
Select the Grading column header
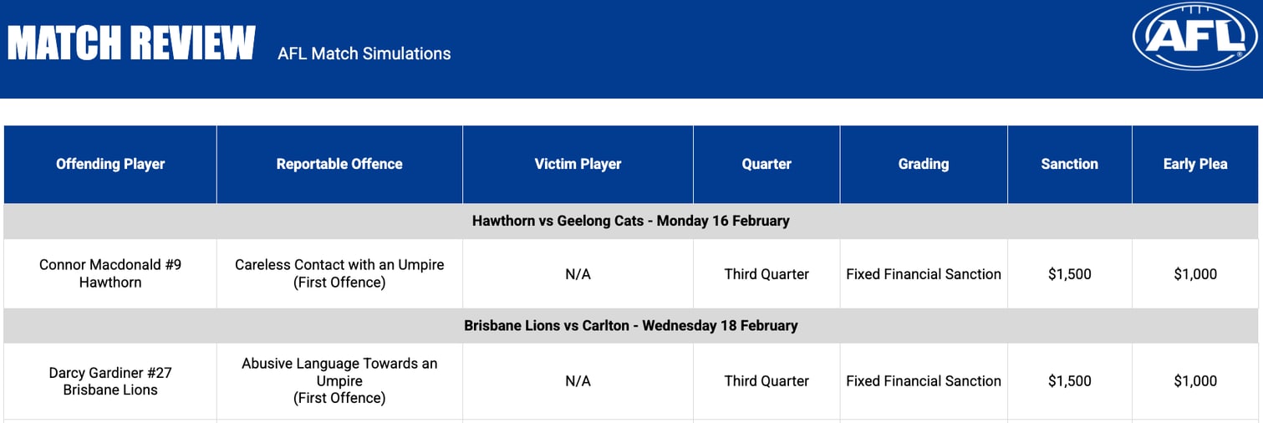pos(924,164)
